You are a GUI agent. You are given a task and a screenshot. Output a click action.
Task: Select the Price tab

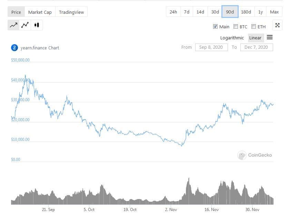tap(16, 12)
